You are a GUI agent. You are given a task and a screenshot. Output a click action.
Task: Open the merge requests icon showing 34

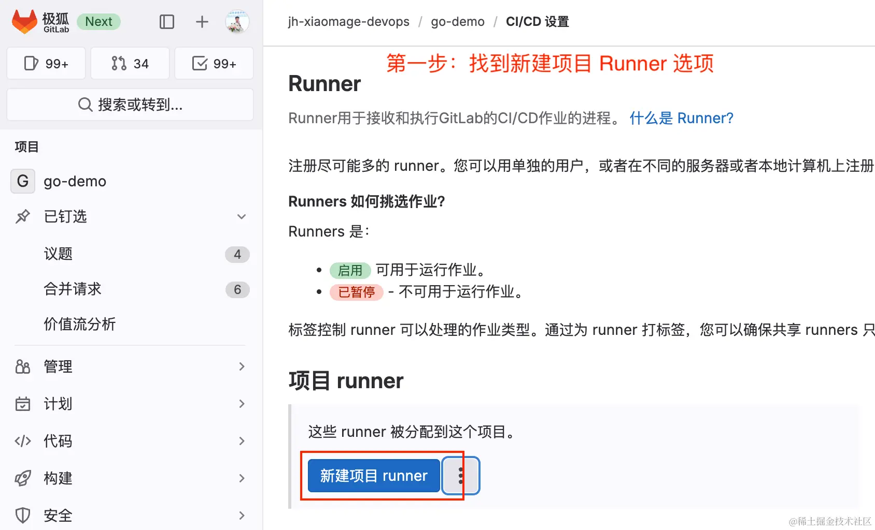(x=130, y=63)
